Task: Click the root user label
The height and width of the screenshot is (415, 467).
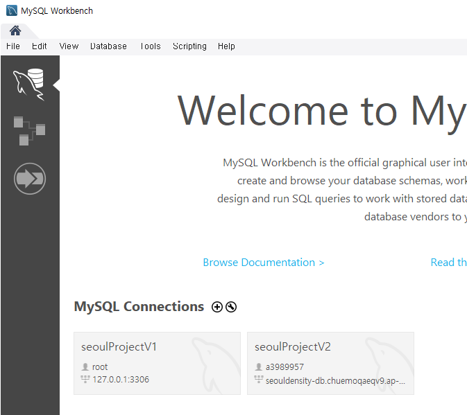Action: pyautogui.click(x=100, y=367)
